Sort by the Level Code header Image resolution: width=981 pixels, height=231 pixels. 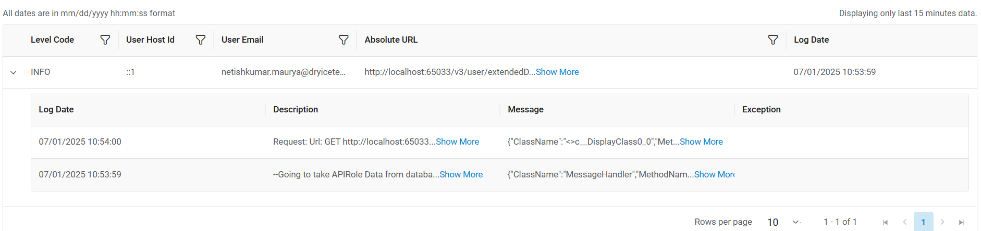[x=52, y=40]
